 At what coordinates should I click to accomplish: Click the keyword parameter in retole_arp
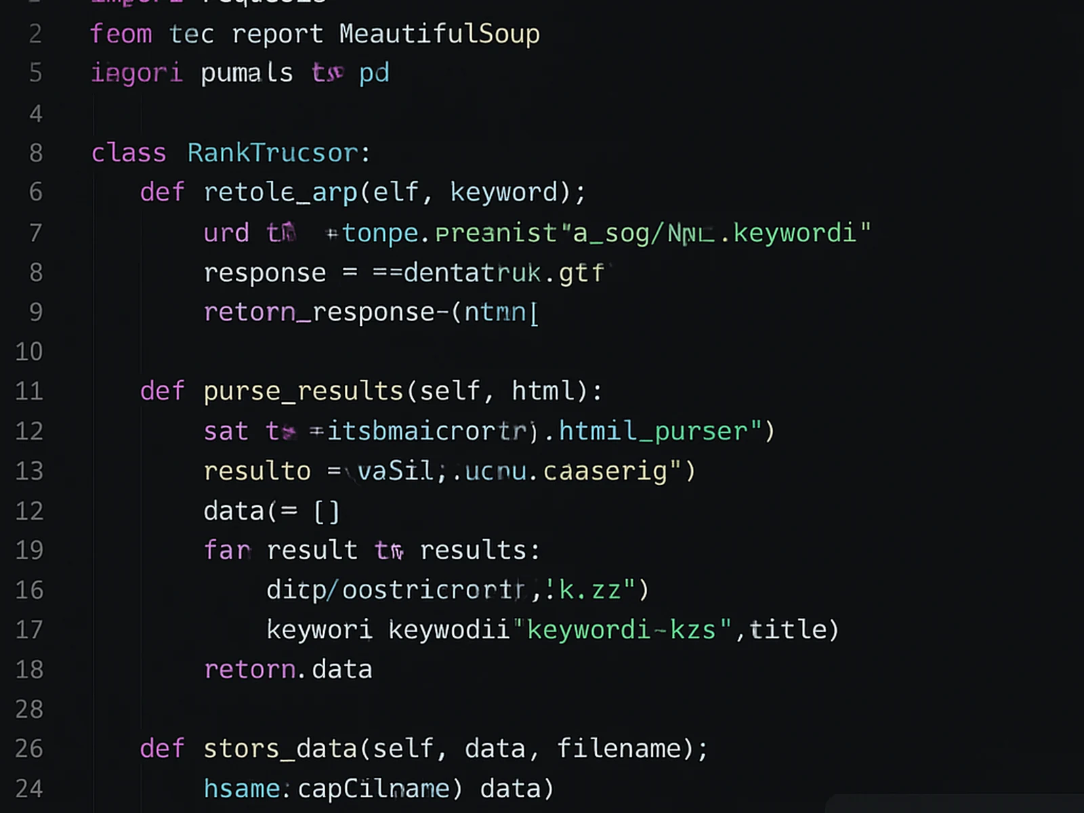[x=504, y=192]
